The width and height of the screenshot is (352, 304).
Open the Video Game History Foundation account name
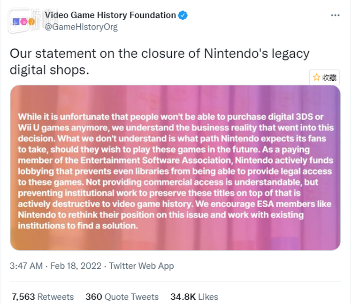pos(110,15)
